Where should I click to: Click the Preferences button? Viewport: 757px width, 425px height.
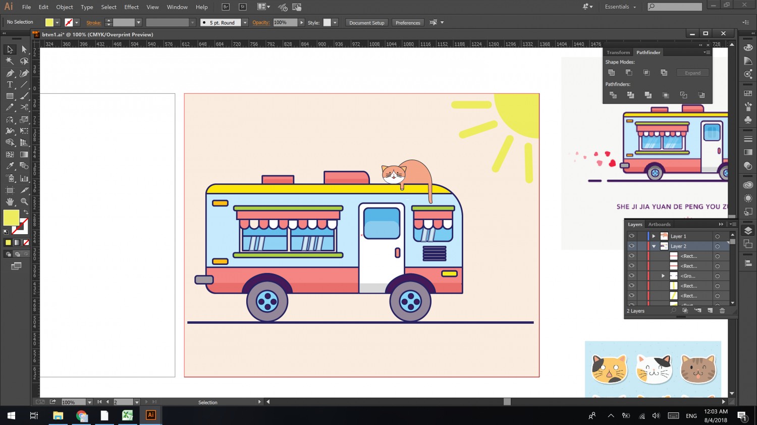(408, 23)
